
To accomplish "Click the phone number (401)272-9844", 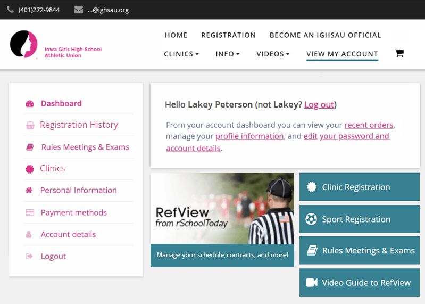I will point(39,10).
